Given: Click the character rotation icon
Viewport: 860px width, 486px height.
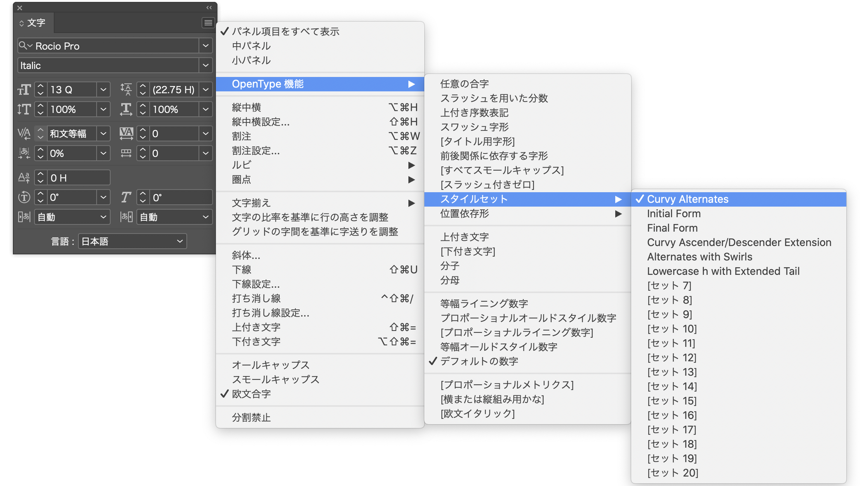Looking at the screenshot, I should (23, 197).
